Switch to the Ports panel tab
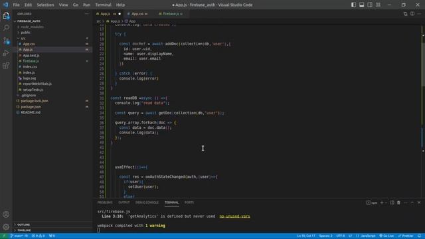The image size is (425, 239). click(189, 202)
